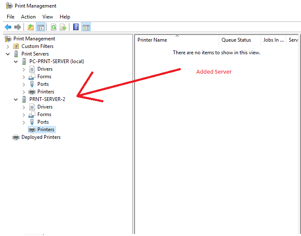Open the Help menu
This screenshot has width=301, height=236.
click(65, 17)
